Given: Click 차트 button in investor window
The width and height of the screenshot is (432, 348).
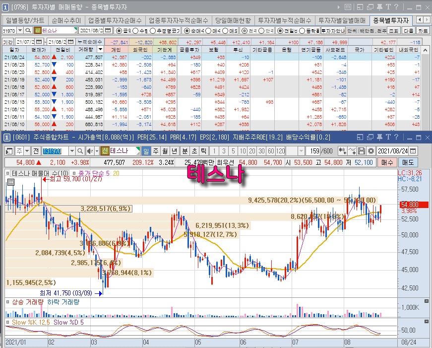Looking at the screenshot, I should coord(423,31).
